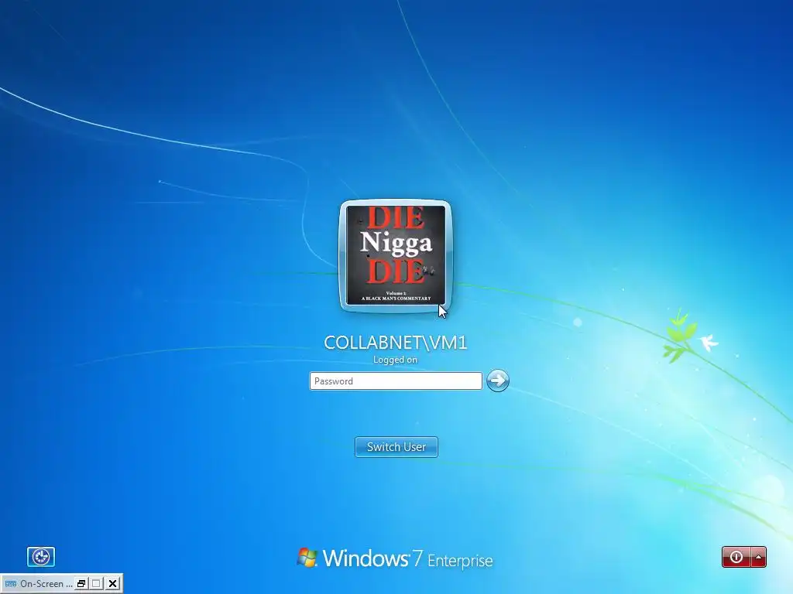Viewport: 793px width, 594px height.
Task: Maximize the On-Screen keyboard window
Action: pyautogui.click(x=97, y=583)
